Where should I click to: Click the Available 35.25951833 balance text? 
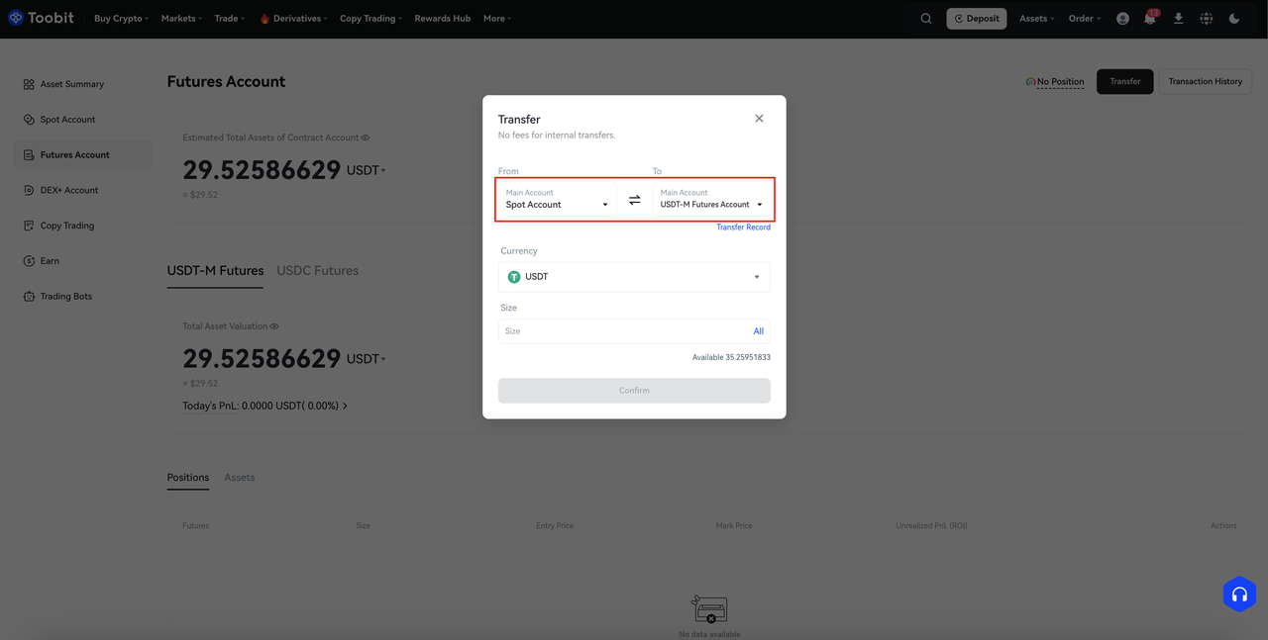point(731,357)
